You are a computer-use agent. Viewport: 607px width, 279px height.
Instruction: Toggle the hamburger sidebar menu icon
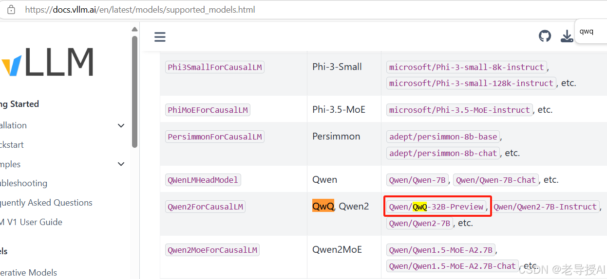coord(160,37)
